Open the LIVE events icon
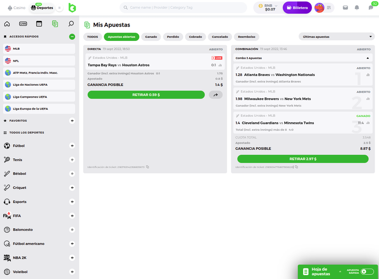The height and width of the screenshot is (279, 379). [23, 24]
